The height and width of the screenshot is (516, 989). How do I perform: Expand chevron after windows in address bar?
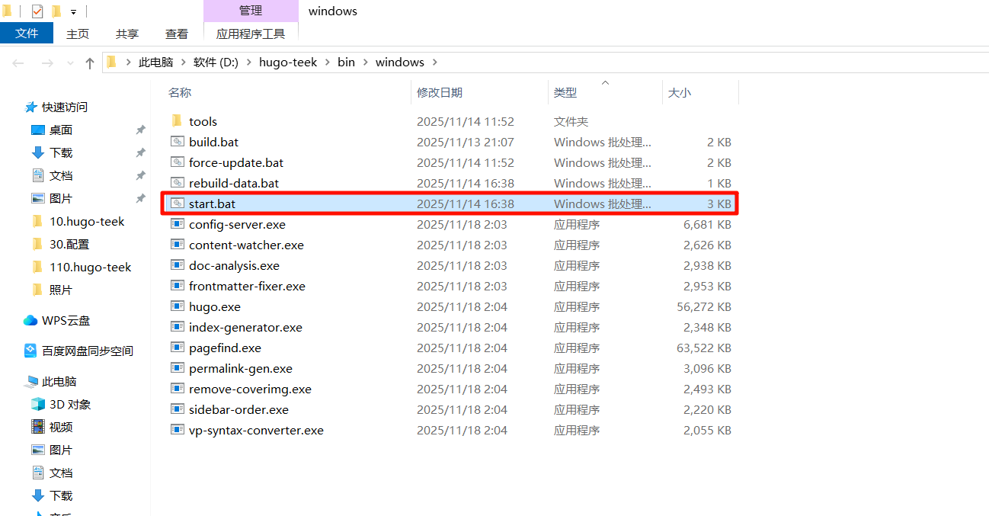[434, 62]
